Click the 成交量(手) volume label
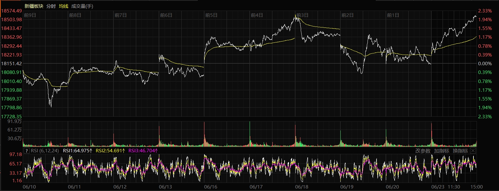Image resolution: width=499 pixels, height=191 pixels. [x=82, y=6]
